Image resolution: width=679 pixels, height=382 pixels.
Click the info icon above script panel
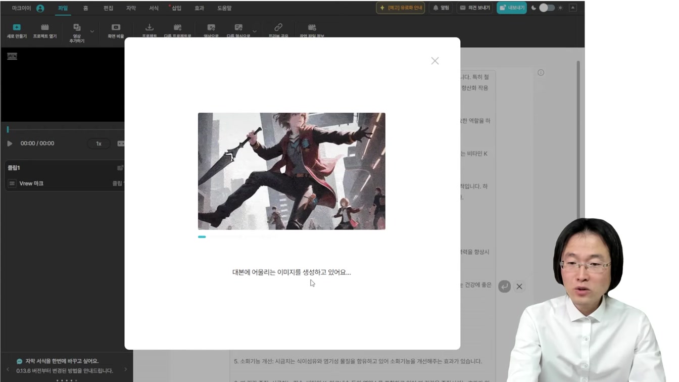(541, 73)
